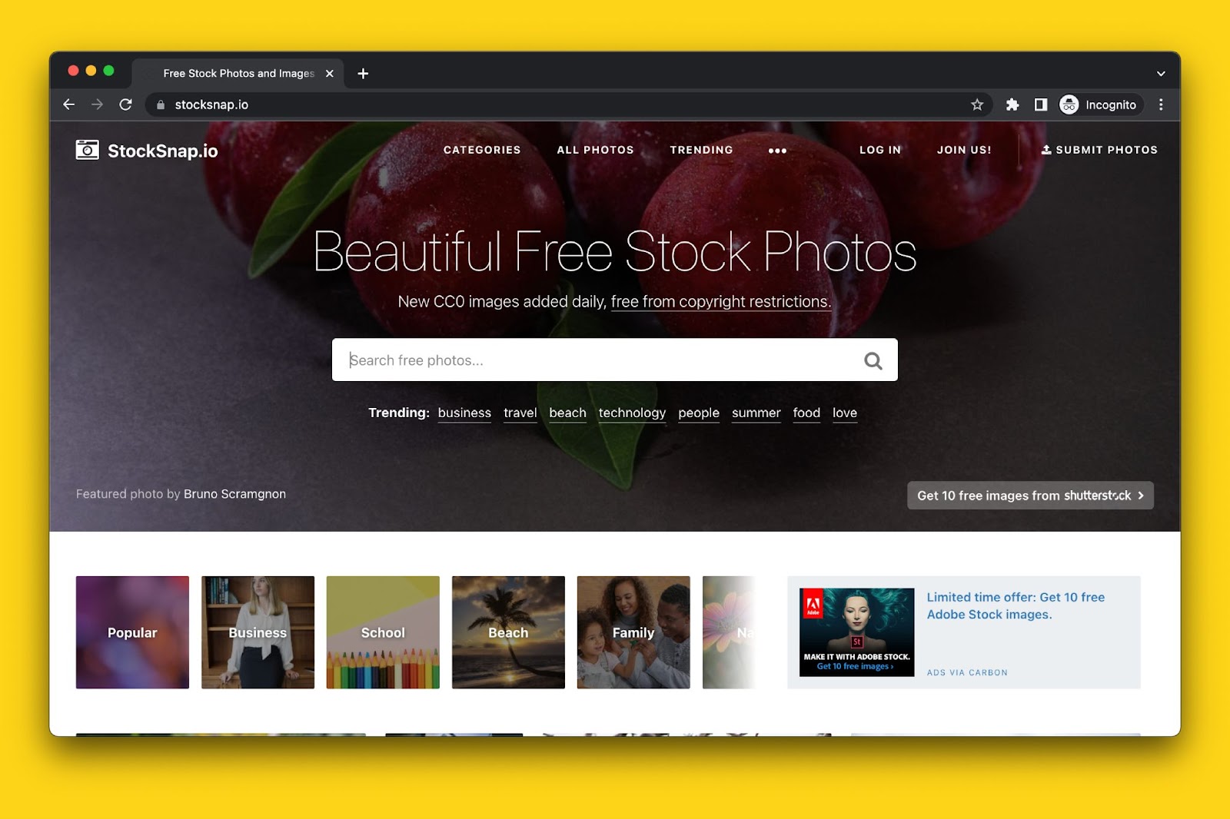
Task: Click the Submit Photos button
Action: tap(1099, 150)
